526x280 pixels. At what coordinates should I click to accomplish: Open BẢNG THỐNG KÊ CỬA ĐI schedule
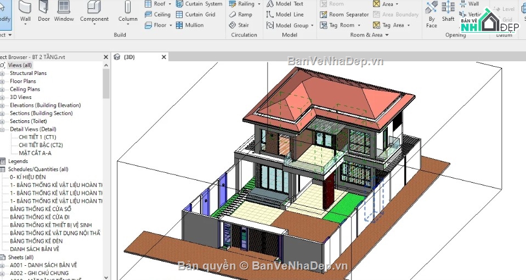click(x=39, y=217)
